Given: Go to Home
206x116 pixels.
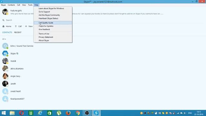Looking at the screenshot, I should click(x=7, y=26).
